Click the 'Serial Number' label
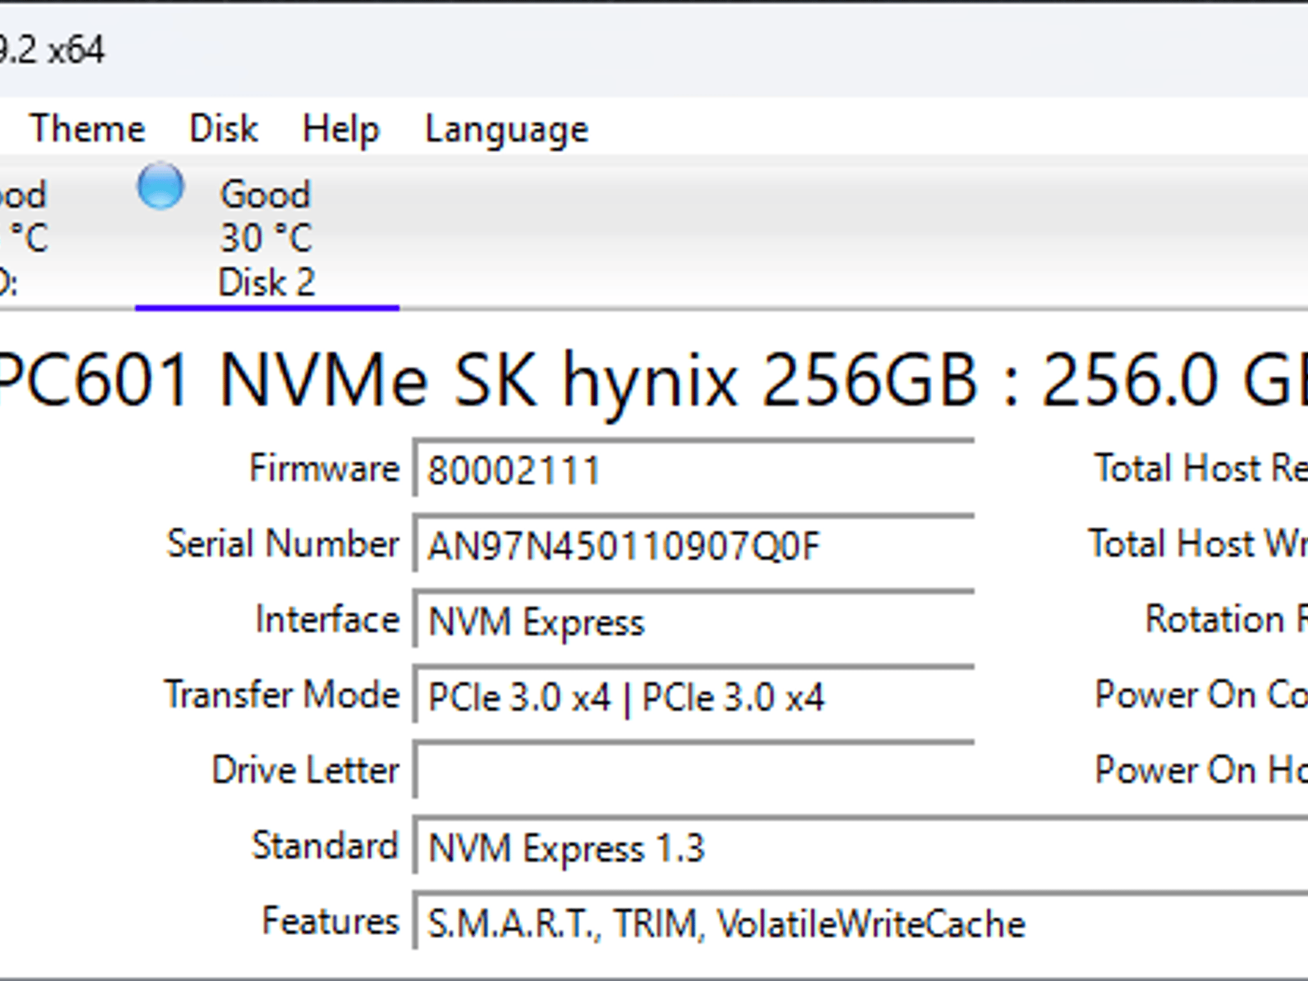The width and height of the screenshot is (1308, 981). [x=283, y=544]
